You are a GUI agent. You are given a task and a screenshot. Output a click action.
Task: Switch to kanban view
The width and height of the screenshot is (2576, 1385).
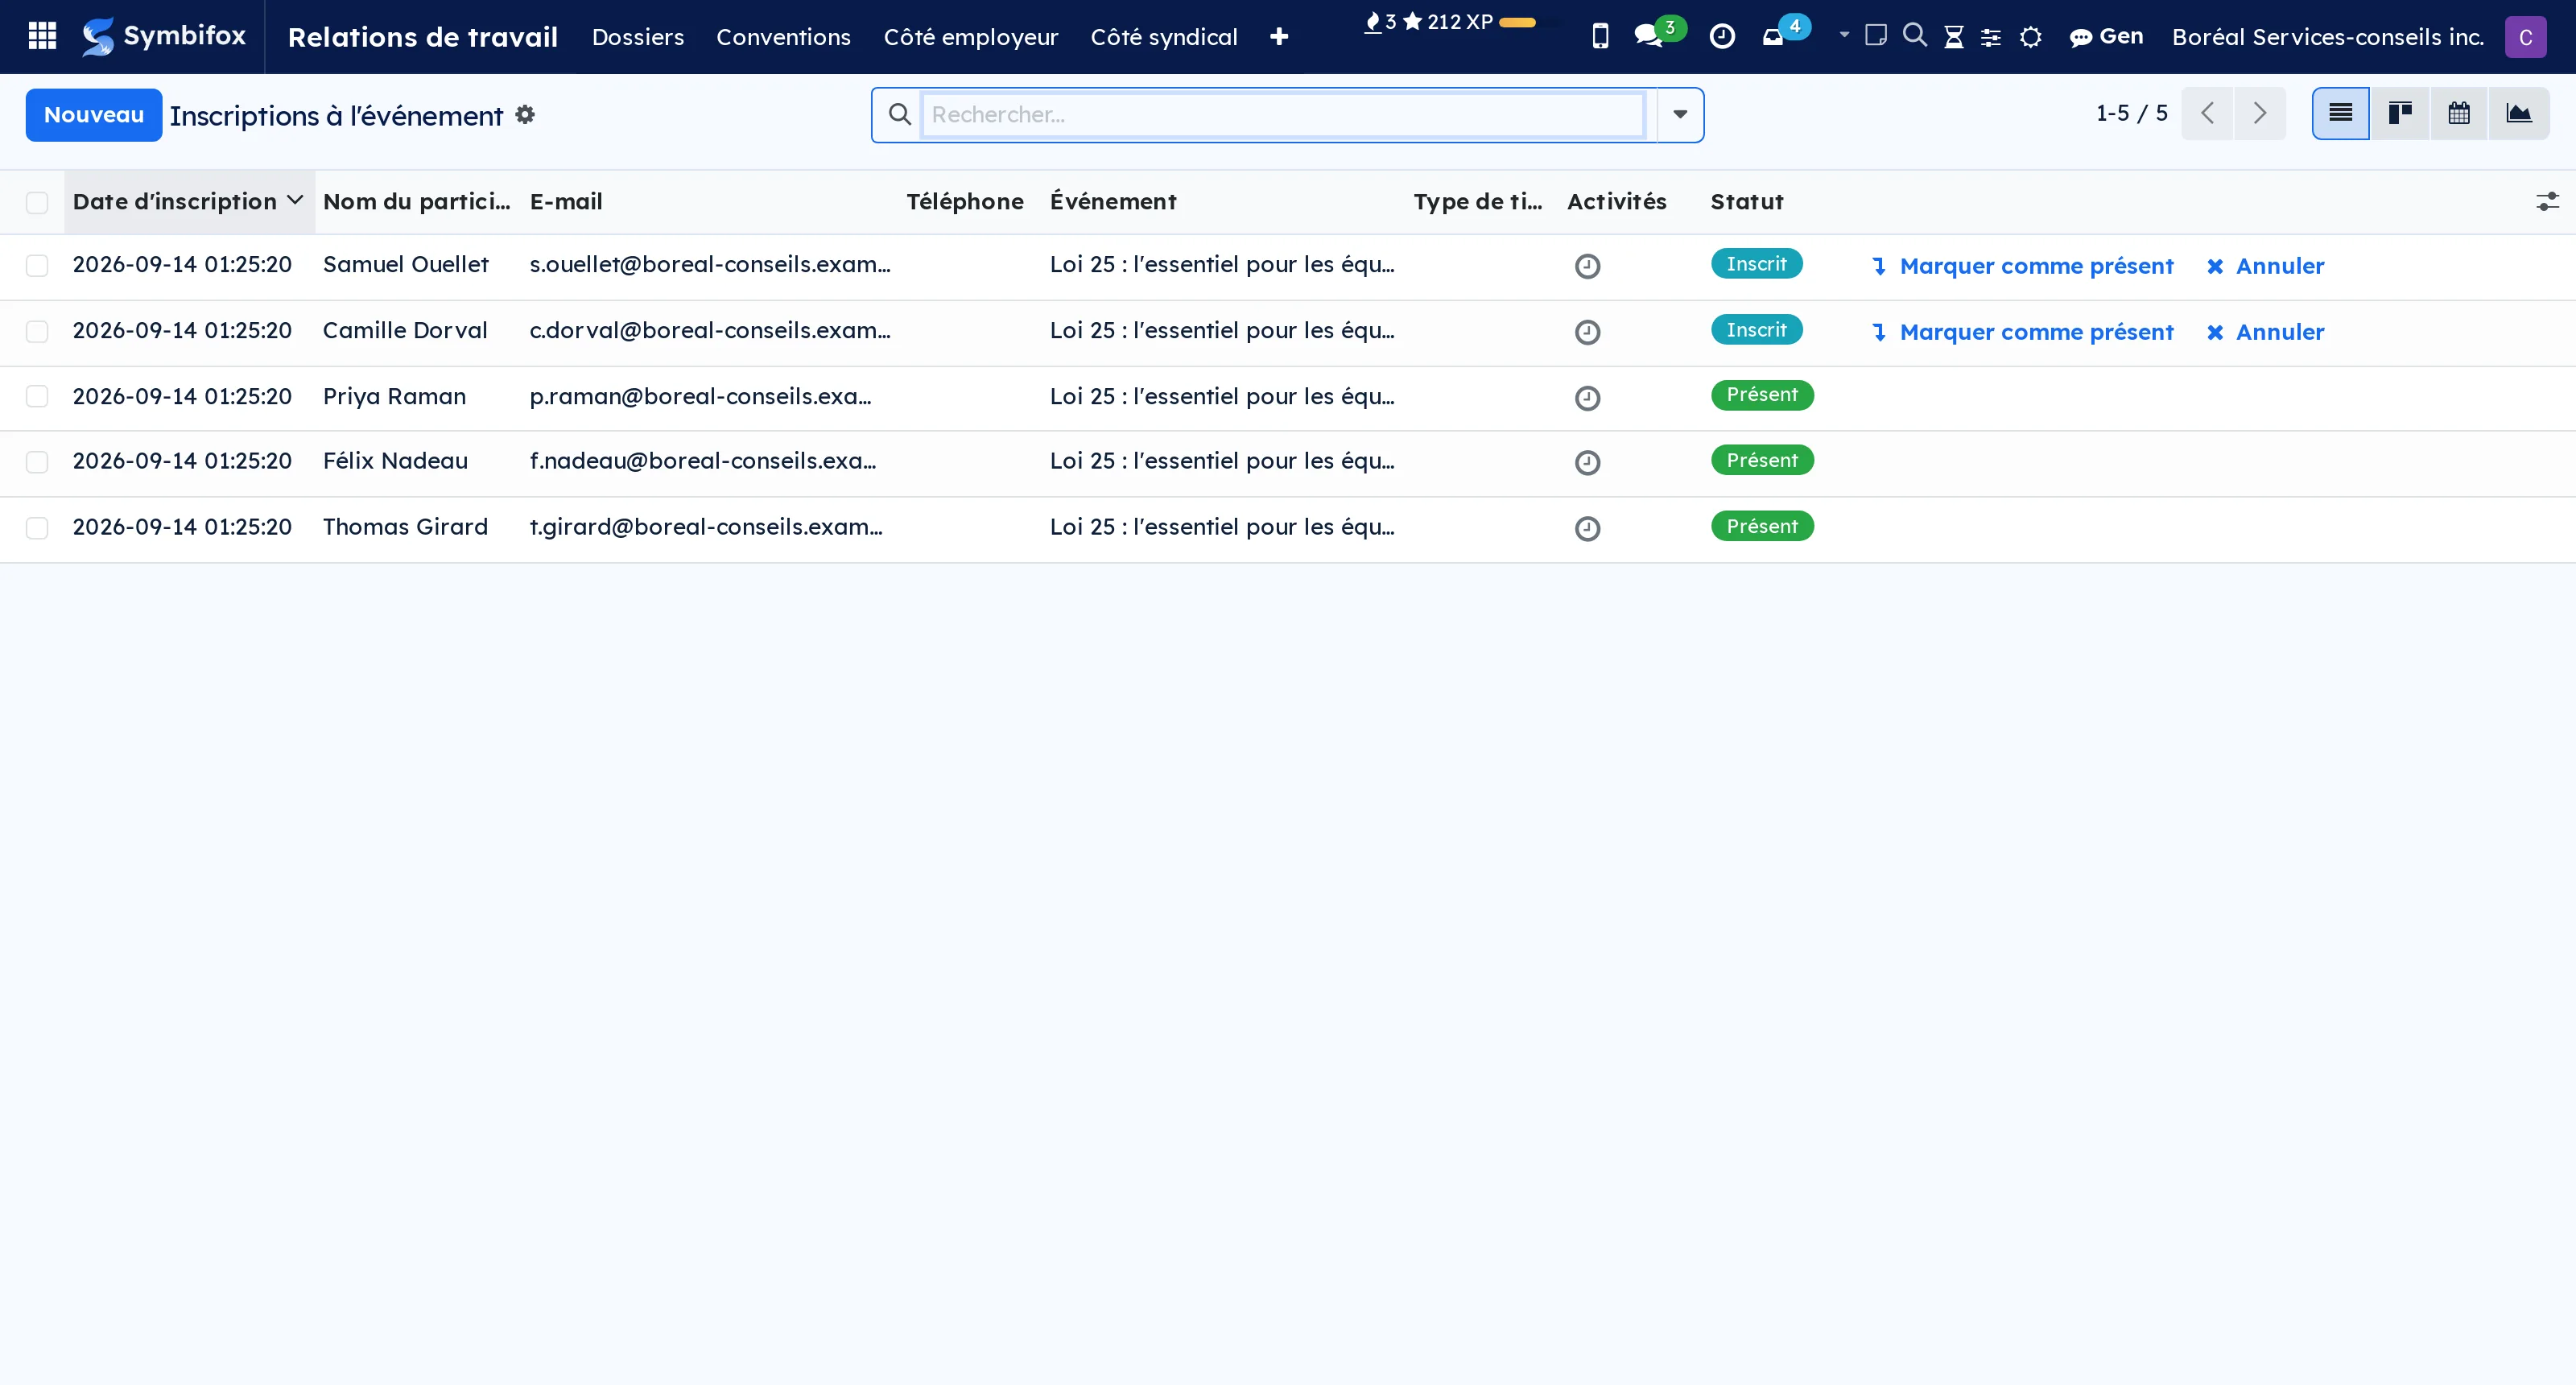pos(2400,114)
